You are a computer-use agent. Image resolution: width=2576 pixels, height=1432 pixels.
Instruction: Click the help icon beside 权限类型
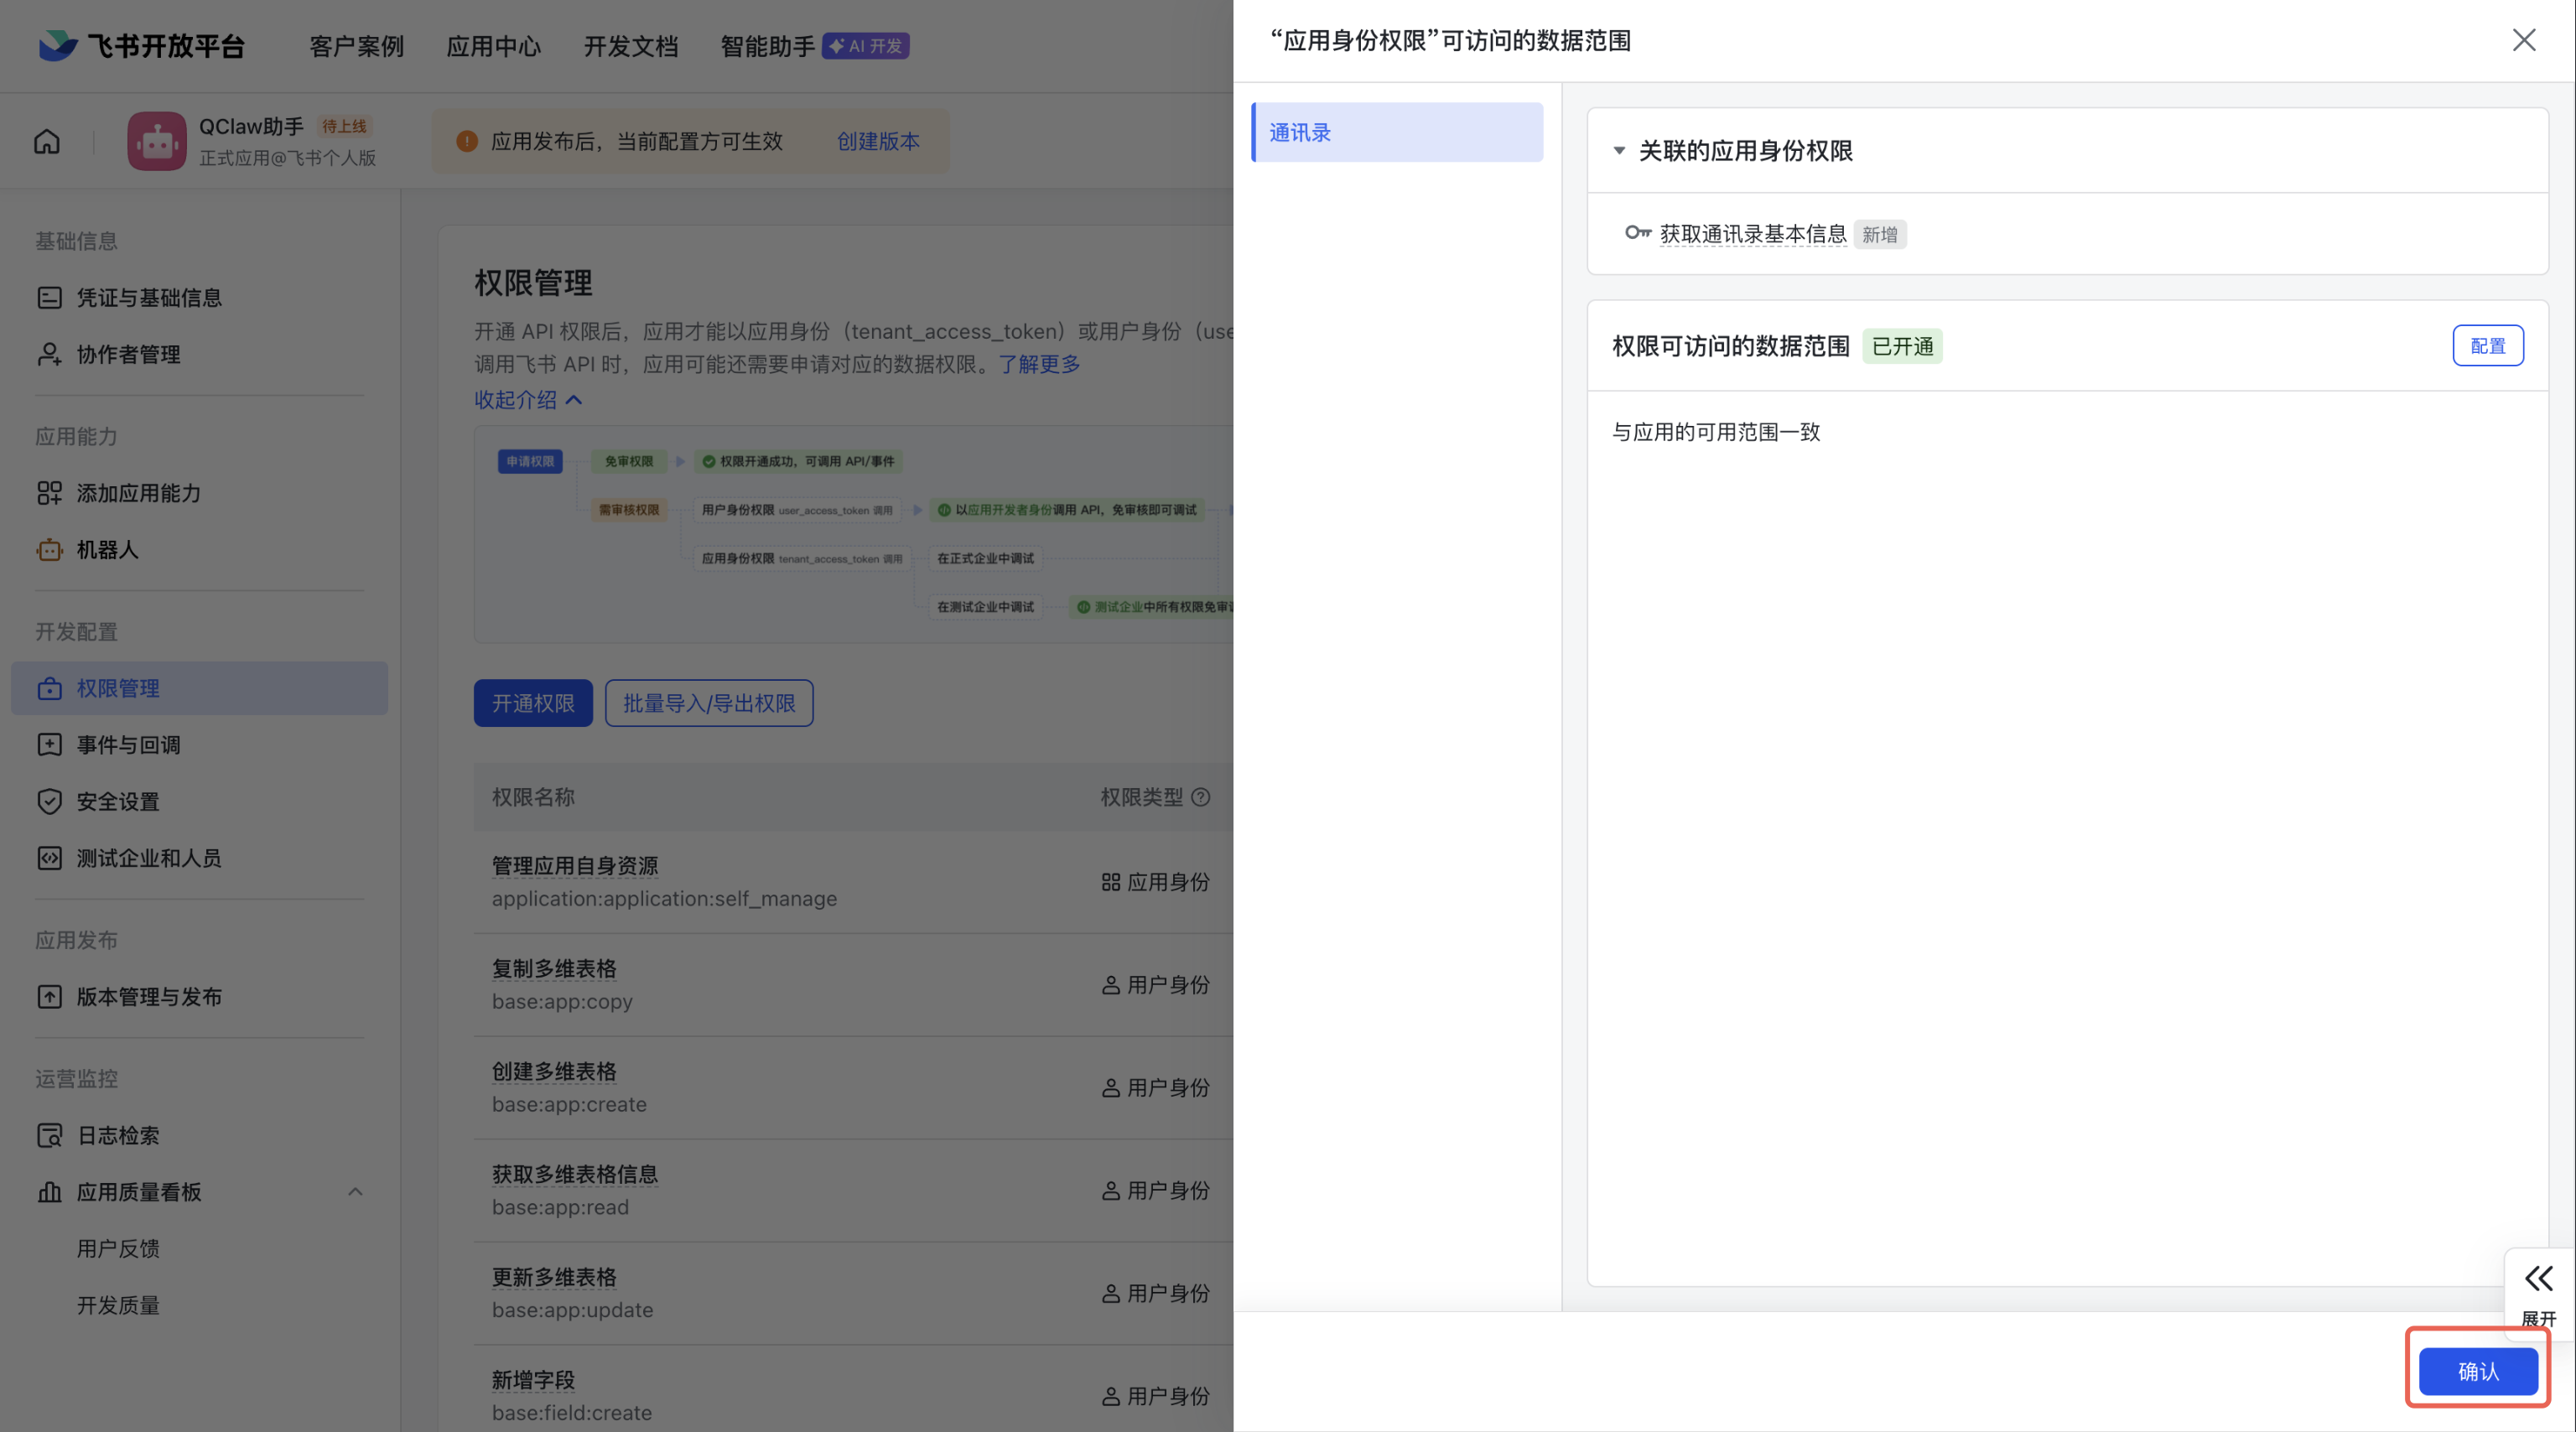1201,797
